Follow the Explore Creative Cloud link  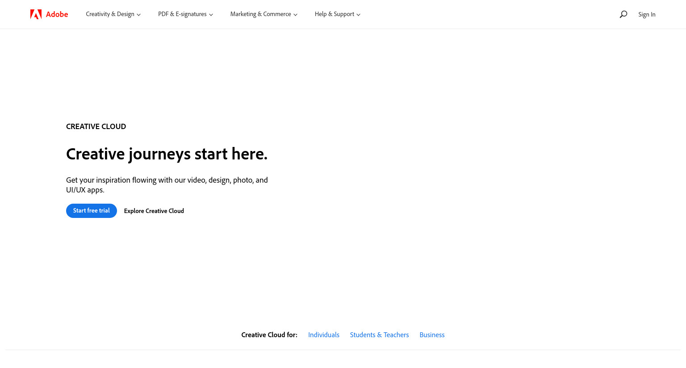point(154,211)
